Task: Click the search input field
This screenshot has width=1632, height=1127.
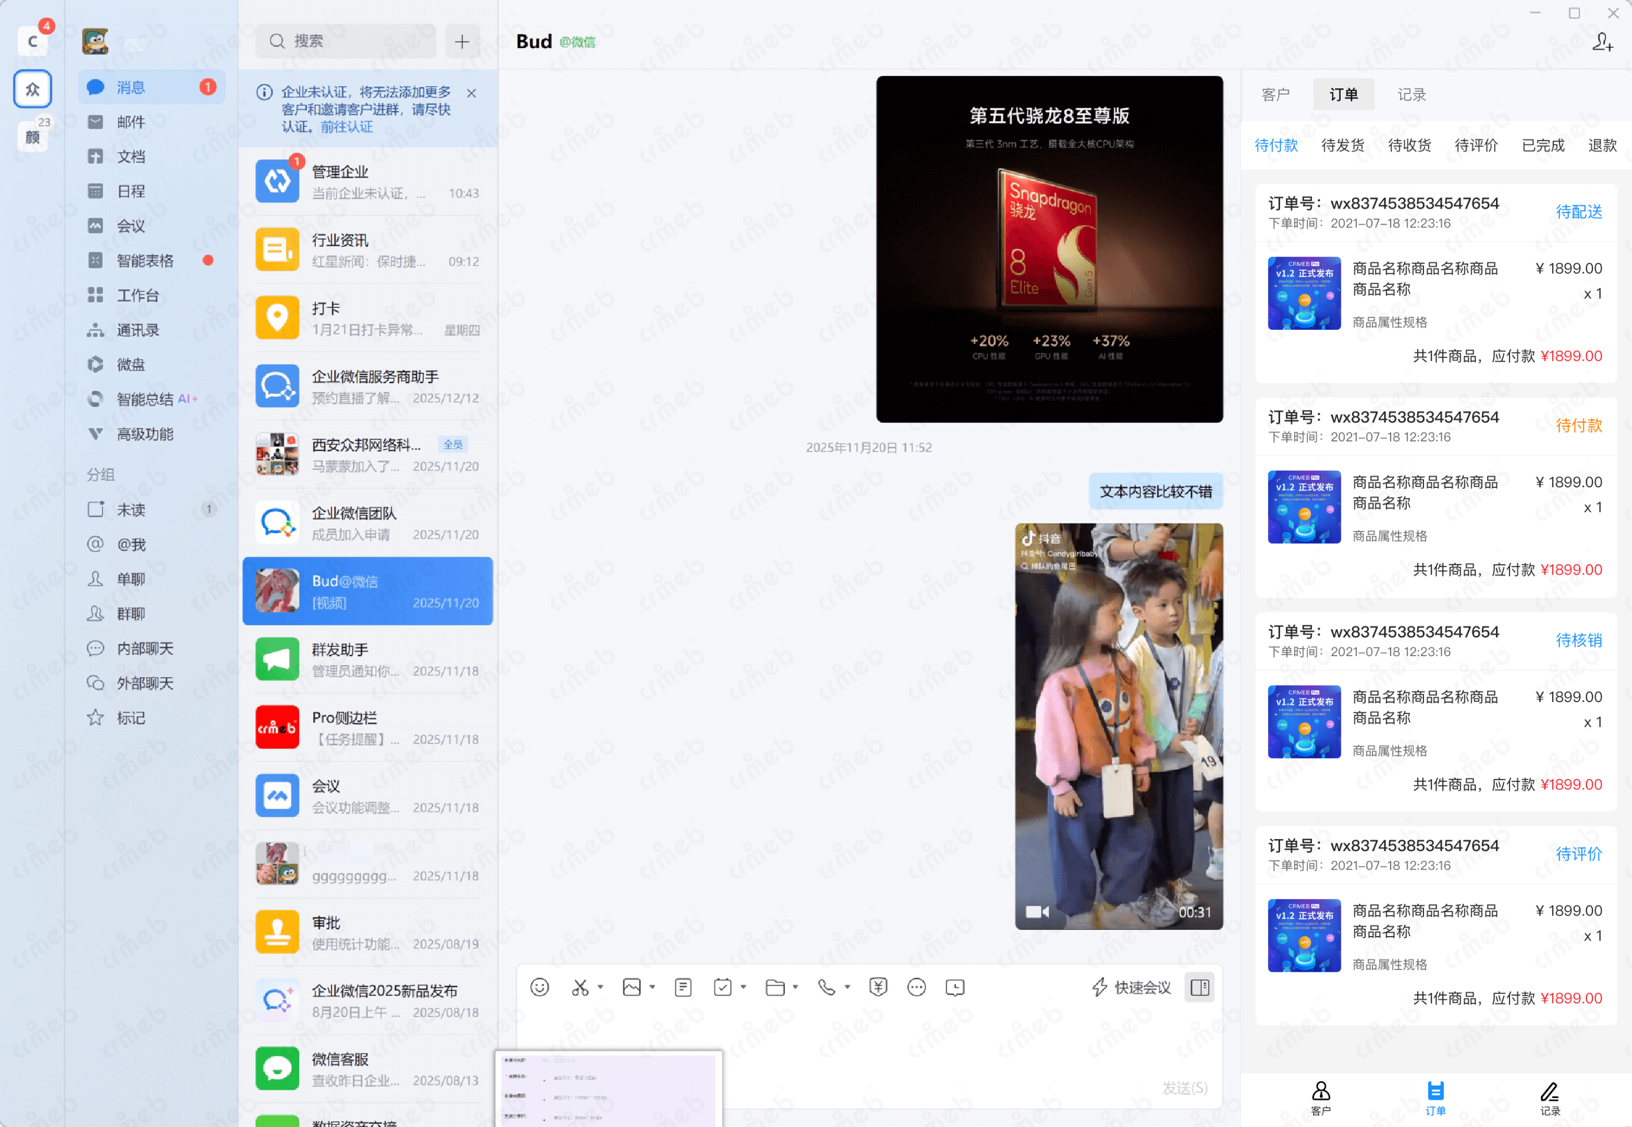Action: point(346,42)
